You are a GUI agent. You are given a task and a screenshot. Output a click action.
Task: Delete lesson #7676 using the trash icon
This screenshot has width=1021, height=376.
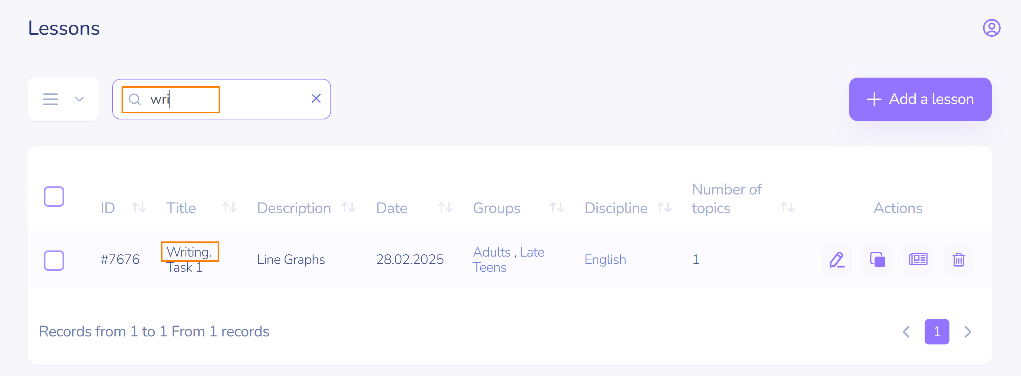pyautogui.click(x=958, y=260)
